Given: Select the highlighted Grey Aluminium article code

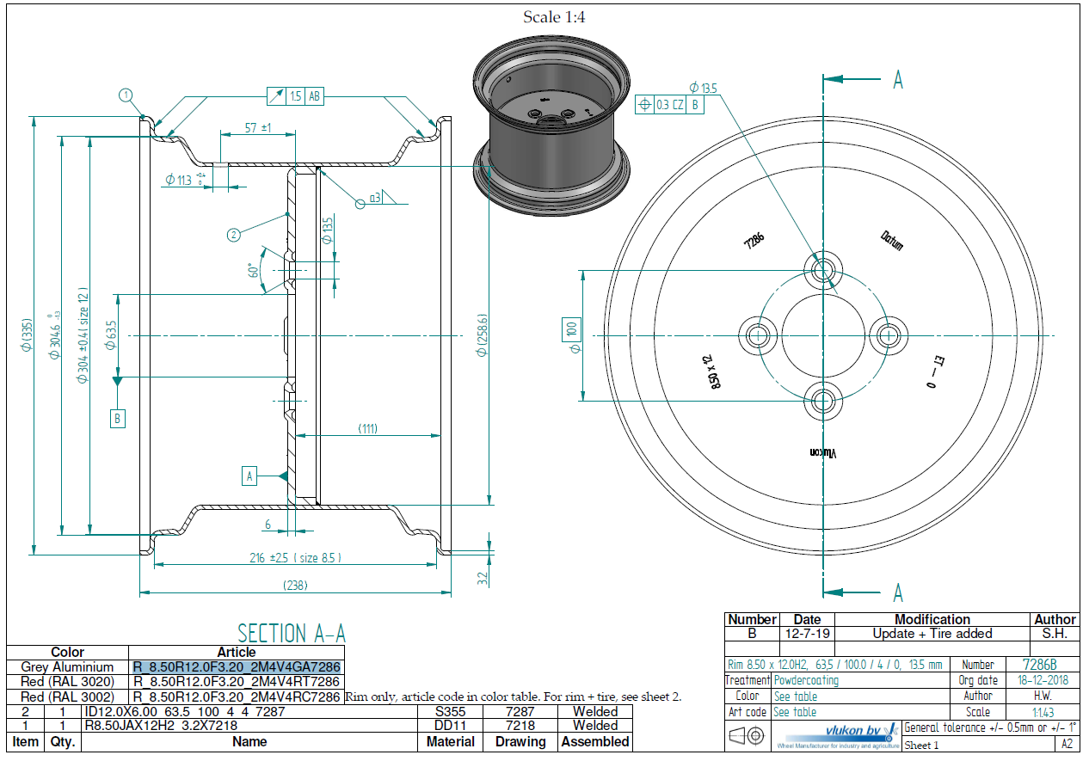Looking at the screenshot, I should tap(237, 667).
